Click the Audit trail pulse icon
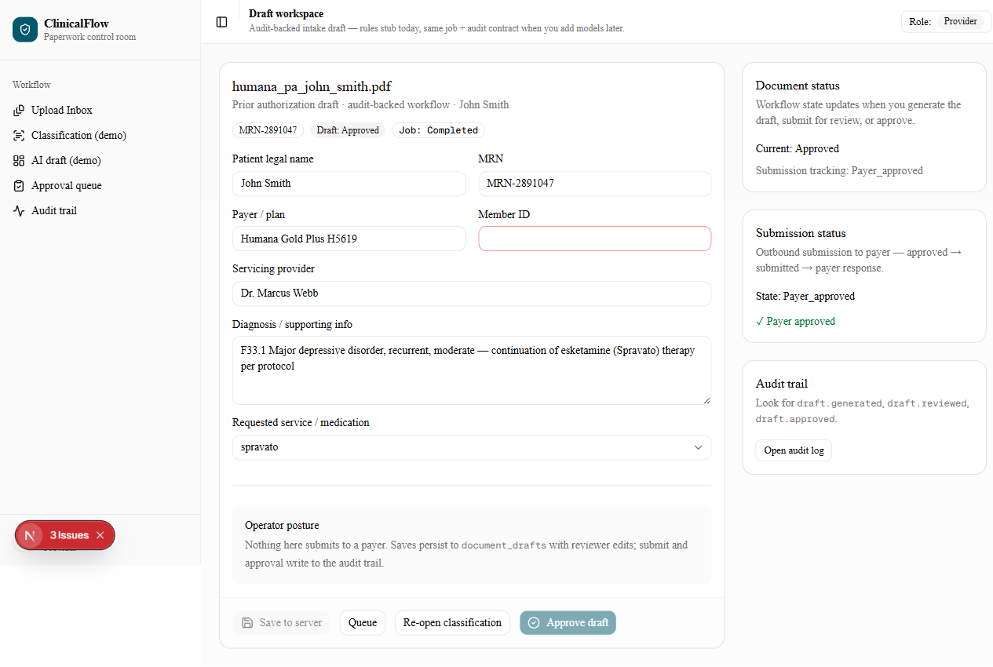993x667 pixels. pyautogui.click(x=19, y=211)
